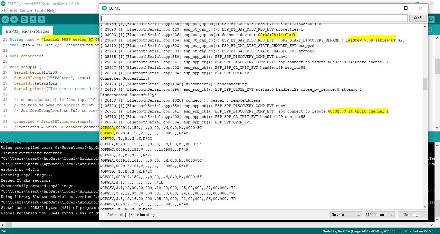The image size is (440, 234).
Task: Click the Clear output button
Action: coord(412,215)
